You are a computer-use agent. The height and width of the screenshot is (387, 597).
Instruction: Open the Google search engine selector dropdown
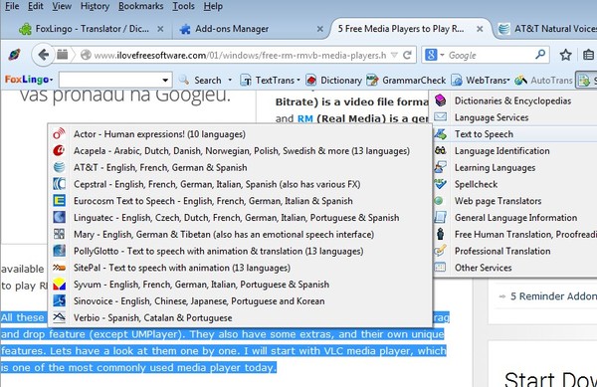coord(443,55)
